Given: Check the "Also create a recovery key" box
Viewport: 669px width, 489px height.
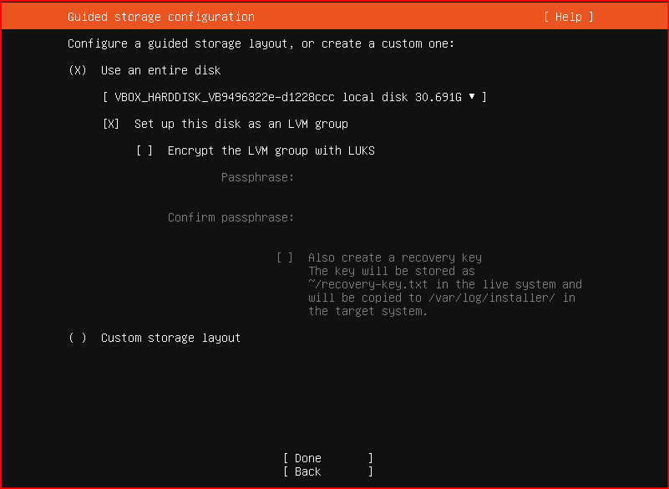Looking at the screenshot, I should (x=285, y=257).
